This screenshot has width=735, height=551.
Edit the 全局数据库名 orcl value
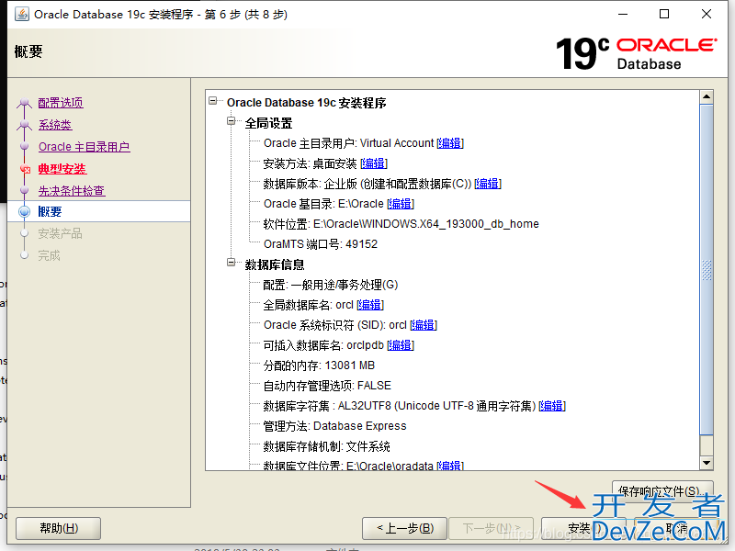[370, 305]
